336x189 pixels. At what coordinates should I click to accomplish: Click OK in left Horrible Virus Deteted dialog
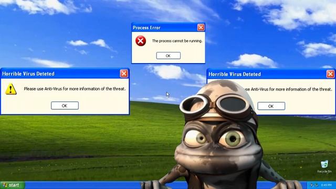pos(65,106)
